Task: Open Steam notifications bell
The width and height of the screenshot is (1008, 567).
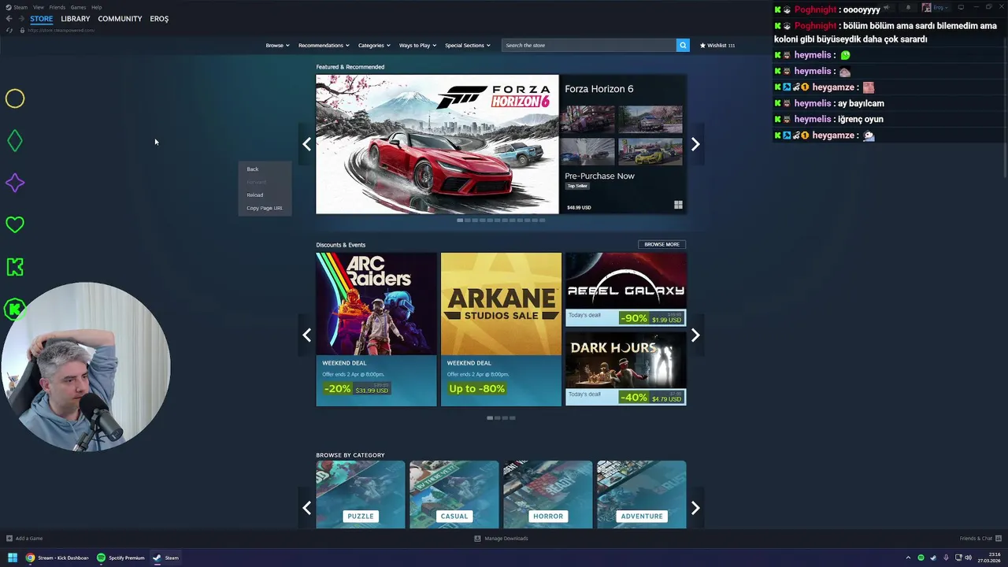Action: (x=908, y=7)
